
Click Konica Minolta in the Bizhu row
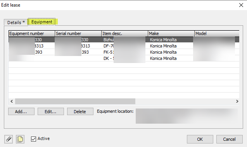point(163,40)
